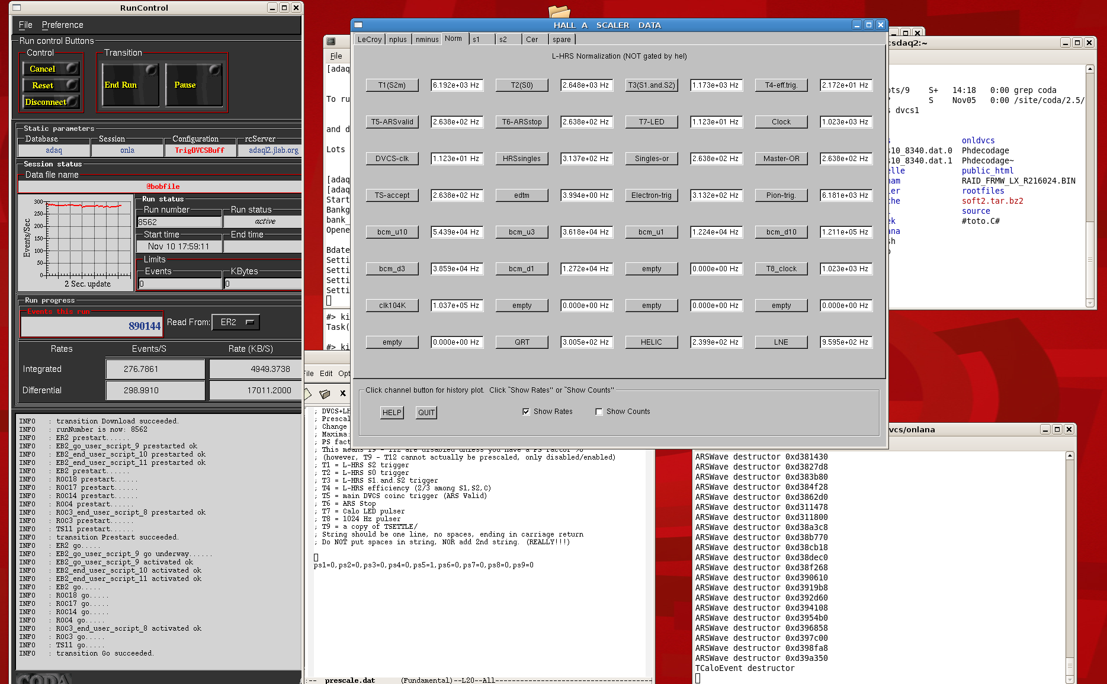The height and width of the screenshot is (684, 1107).
Task: Click the Electron-trig channel button
Action: 652,195
